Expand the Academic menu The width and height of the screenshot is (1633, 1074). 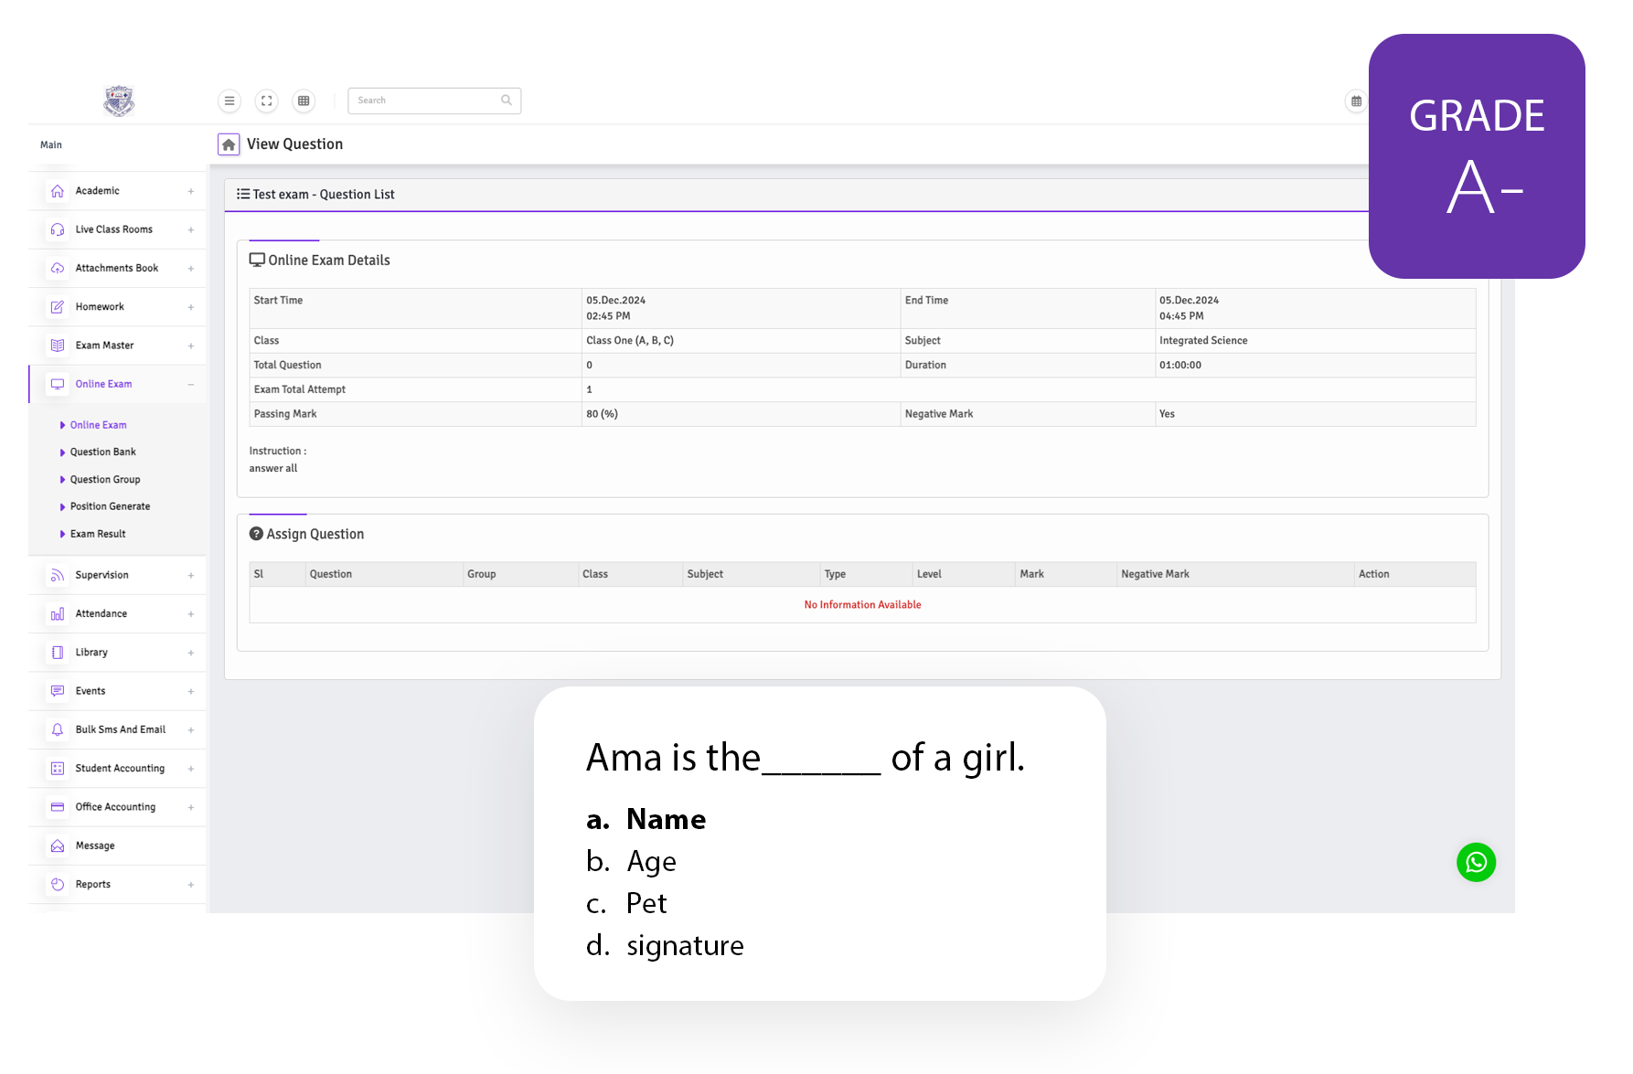pos(117,191)
